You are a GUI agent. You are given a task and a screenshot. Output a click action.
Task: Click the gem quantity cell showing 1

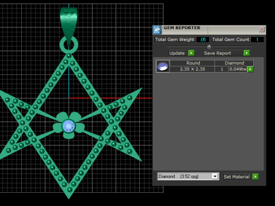222,69
